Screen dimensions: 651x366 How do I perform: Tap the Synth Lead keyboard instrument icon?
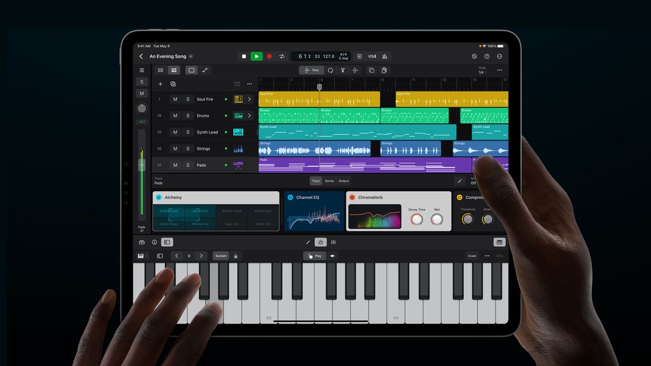[x=238, y=132]
